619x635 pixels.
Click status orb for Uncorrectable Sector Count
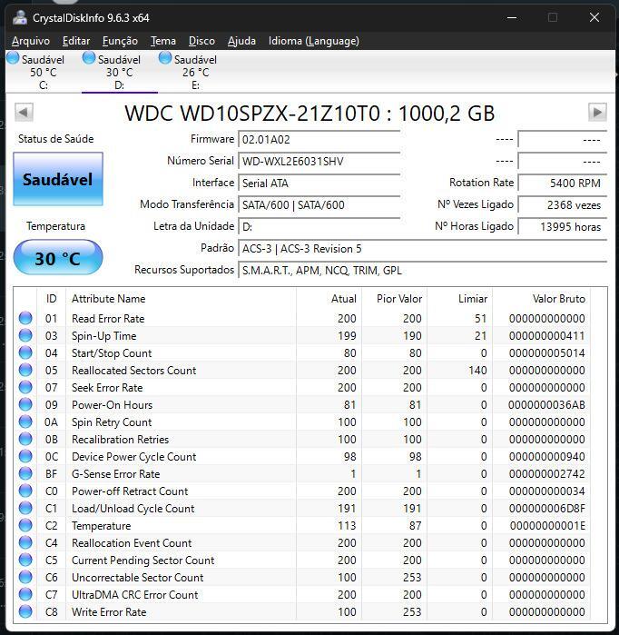25,578
